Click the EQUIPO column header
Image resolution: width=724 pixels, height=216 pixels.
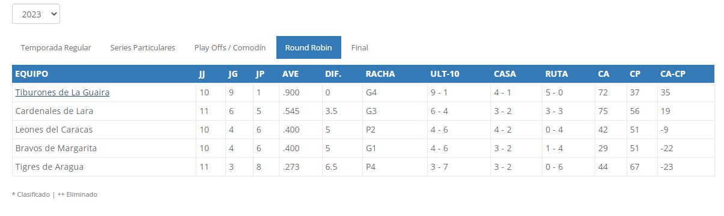pos(31,74)
